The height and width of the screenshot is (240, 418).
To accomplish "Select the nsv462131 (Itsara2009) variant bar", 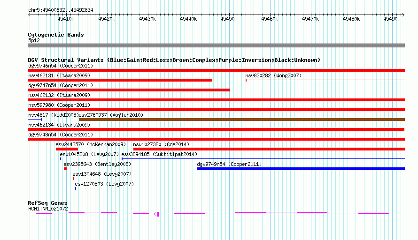I will (x=120, y=80).
